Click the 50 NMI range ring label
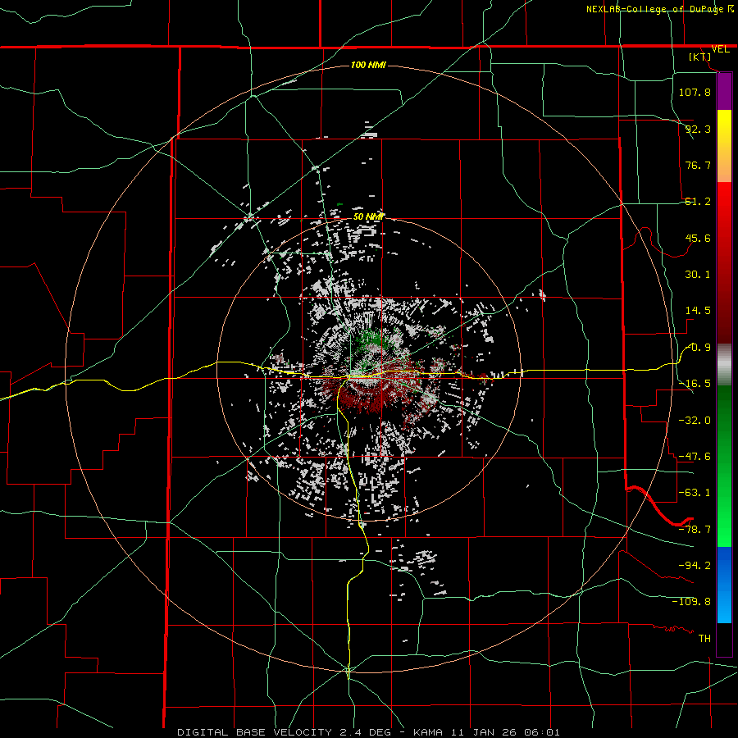Screen dimensions: 738x738 367,216
